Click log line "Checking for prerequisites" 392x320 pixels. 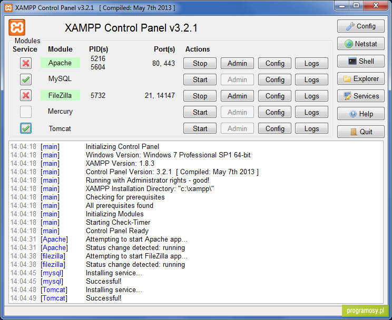(x=125, y=197)
